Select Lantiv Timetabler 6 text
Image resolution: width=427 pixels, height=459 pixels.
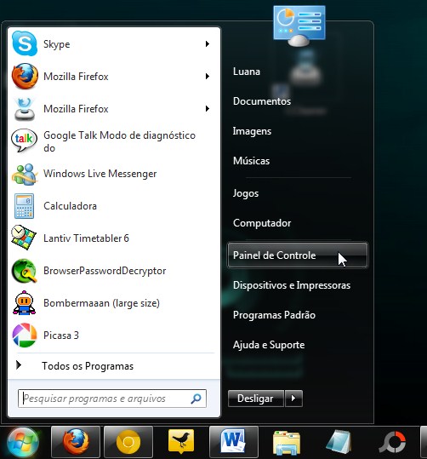click(x=86, y=238)
